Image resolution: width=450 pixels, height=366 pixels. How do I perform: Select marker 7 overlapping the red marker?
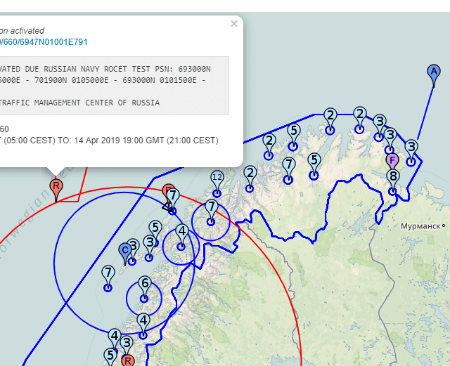click(x=174, y=196)
